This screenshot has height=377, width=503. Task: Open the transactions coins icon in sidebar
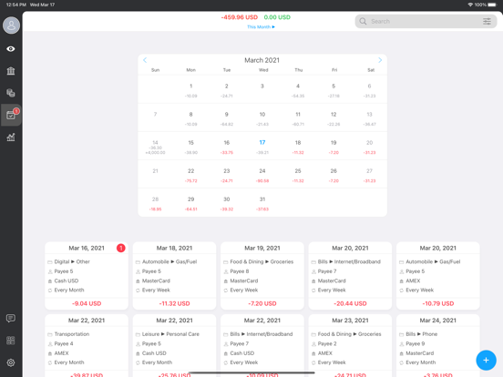pyautogui.click(x=11, y=93)
